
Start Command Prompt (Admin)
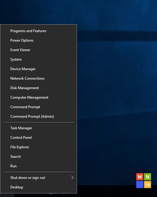39,116
